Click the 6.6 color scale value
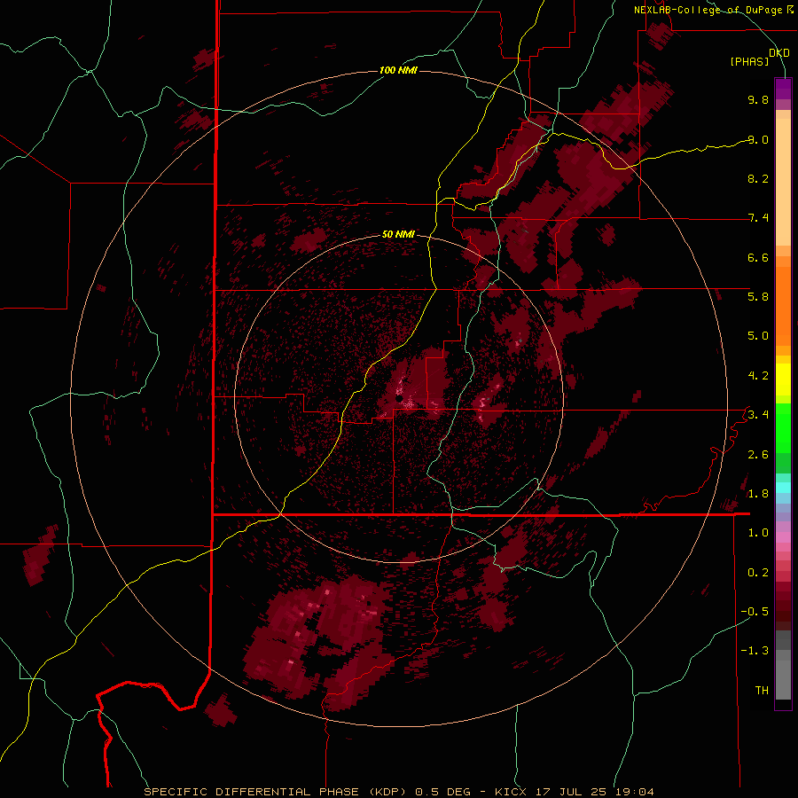Viewport: 798px width, 798px height. coord(758,257)
